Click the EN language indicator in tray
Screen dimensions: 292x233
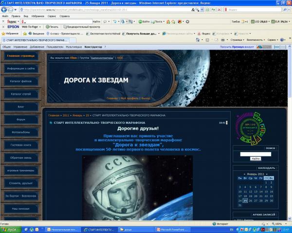[x=232, y=230]
